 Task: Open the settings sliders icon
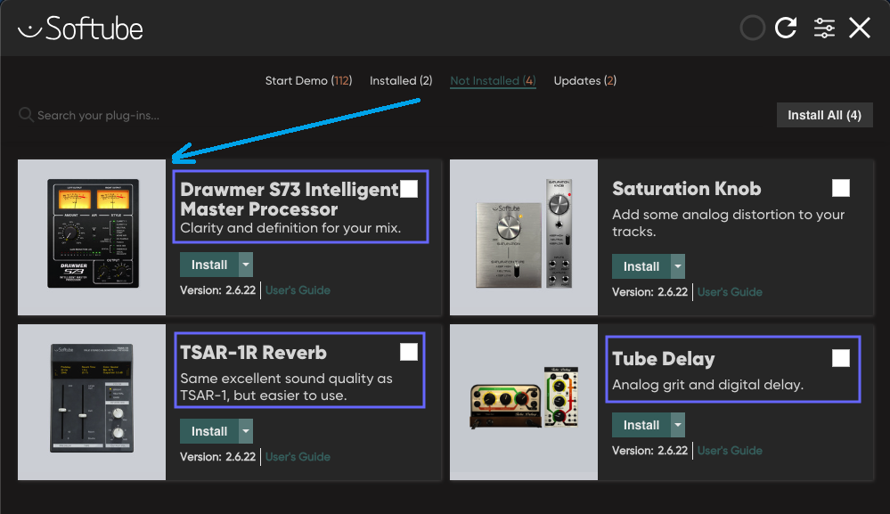coord(824,28)
